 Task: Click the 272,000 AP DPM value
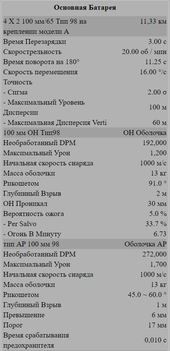point(154,254)
